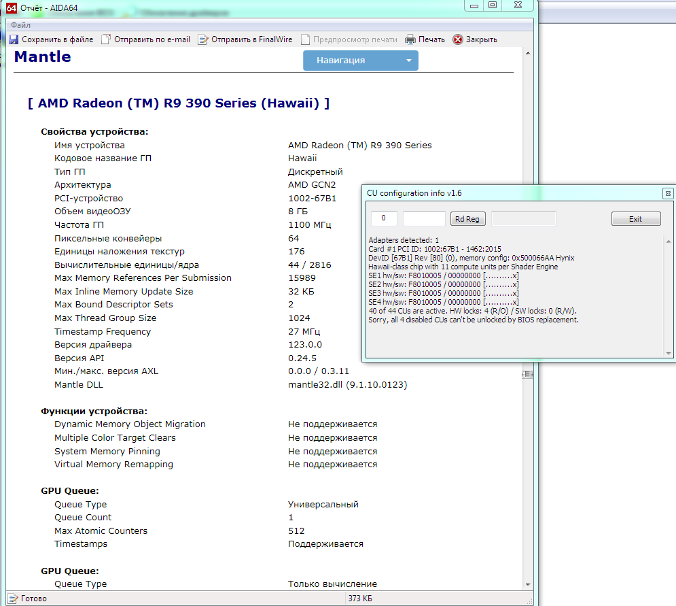The height and width of the screenshot is (606, 676).
Task: Click the red Закрыть cross icon
Action: coord(457,39)
